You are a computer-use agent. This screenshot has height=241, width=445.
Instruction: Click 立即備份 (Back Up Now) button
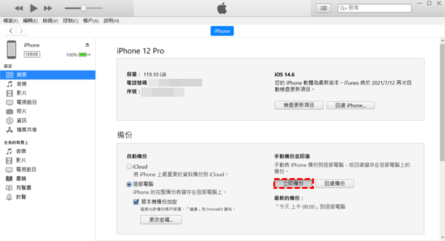pos(294,183)
